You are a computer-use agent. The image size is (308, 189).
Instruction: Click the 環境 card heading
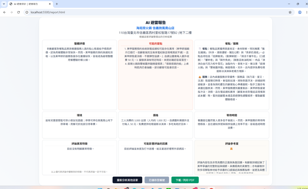[79, 115]
